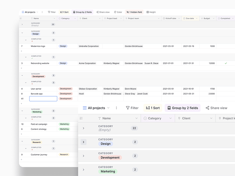
Task: Click the Development tag in the Barcode app row
Action: 66,94
